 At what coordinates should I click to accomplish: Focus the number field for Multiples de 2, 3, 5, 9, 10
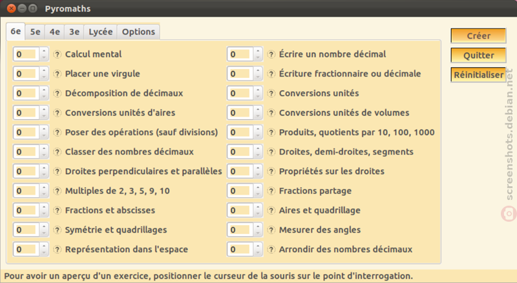coord(26,191)
